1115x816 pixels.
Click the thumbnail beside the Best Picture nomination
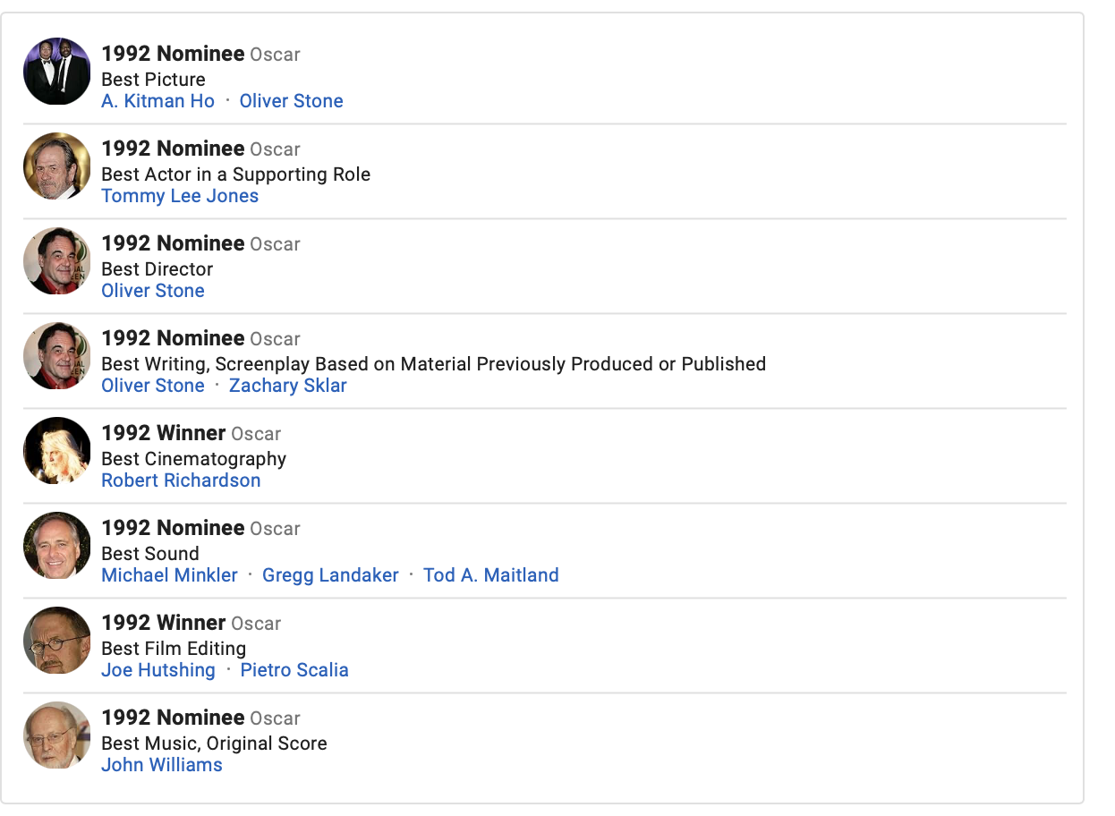pyautogui.click(x=57, y=72)
